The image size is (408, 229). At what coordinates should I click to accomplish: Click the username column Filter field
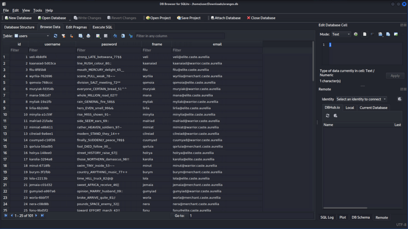[x=52, y=50]
